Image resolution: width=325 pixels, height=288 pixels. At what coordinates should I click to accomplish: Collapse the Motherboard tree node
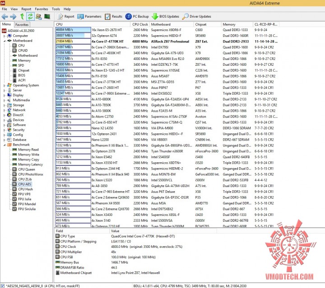click(5, 41)
